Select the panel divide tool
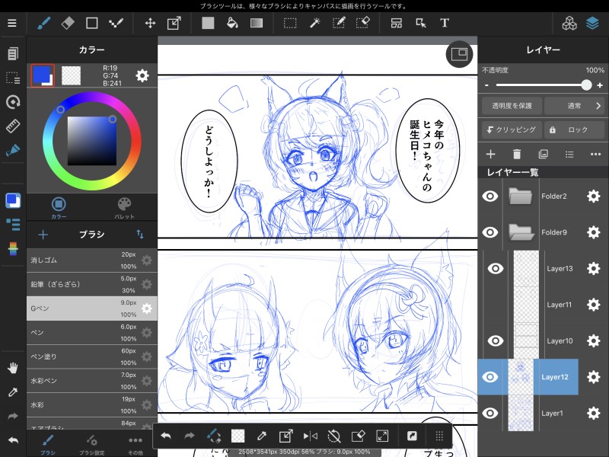Viewport: 609px width, 457px height. coord(397,24)
